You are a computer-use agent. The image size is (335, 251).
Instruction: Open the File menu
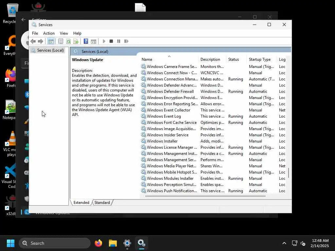click(35, 33)
